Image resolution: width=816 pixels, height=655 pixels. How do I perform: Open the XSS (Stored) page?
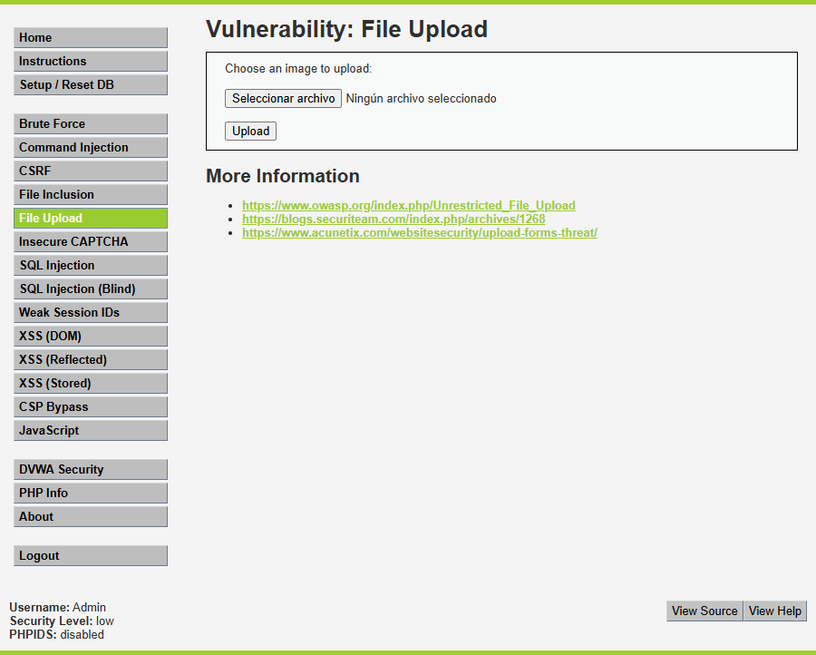pyautogui.click(x=91, y=383)
